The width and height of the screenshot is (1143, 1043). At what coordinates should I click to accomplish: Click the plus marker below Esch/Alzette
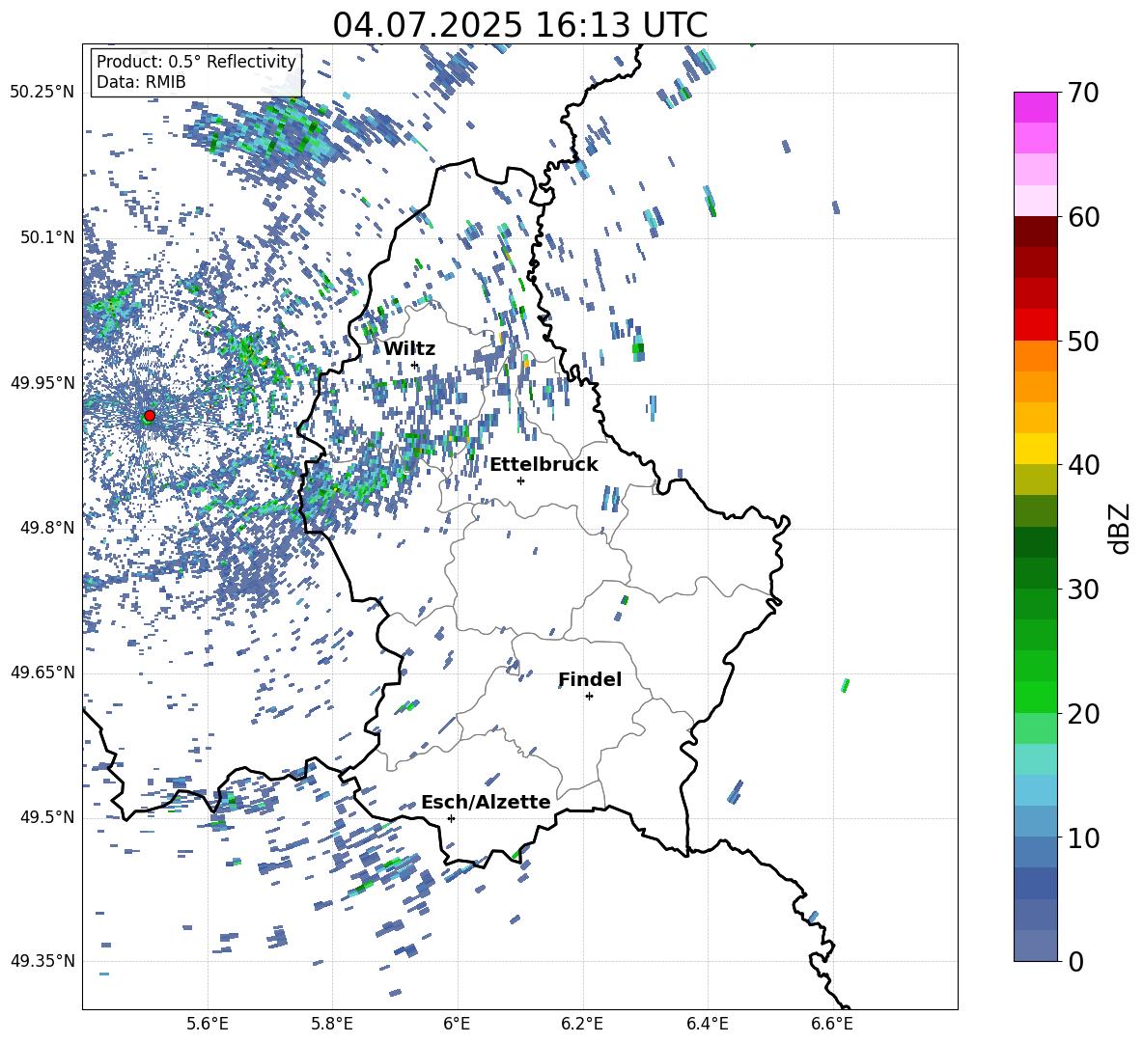point(451,818)
